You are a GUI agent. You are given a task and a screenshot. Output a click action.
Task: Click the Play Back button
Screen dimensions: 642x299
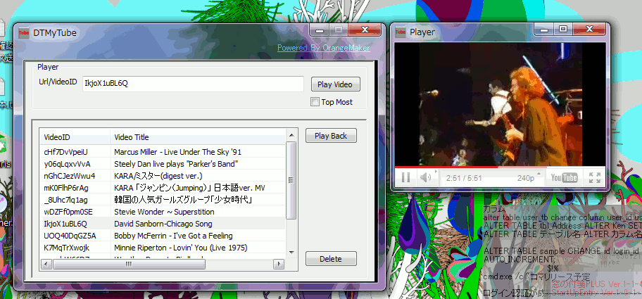coord(331,136)
